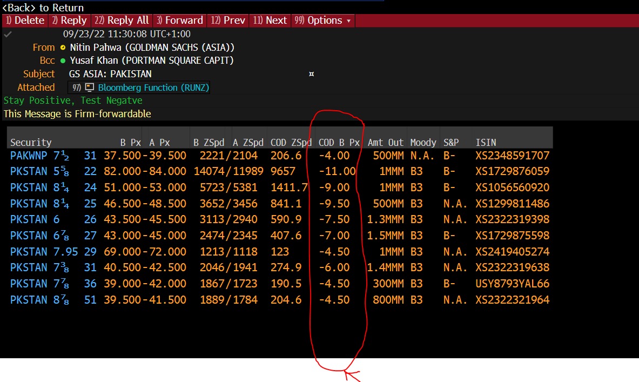Click the monitor icon beside the RUNZ attachment
The height and width of the screenshot is (382, 639).
coord(90,87)
